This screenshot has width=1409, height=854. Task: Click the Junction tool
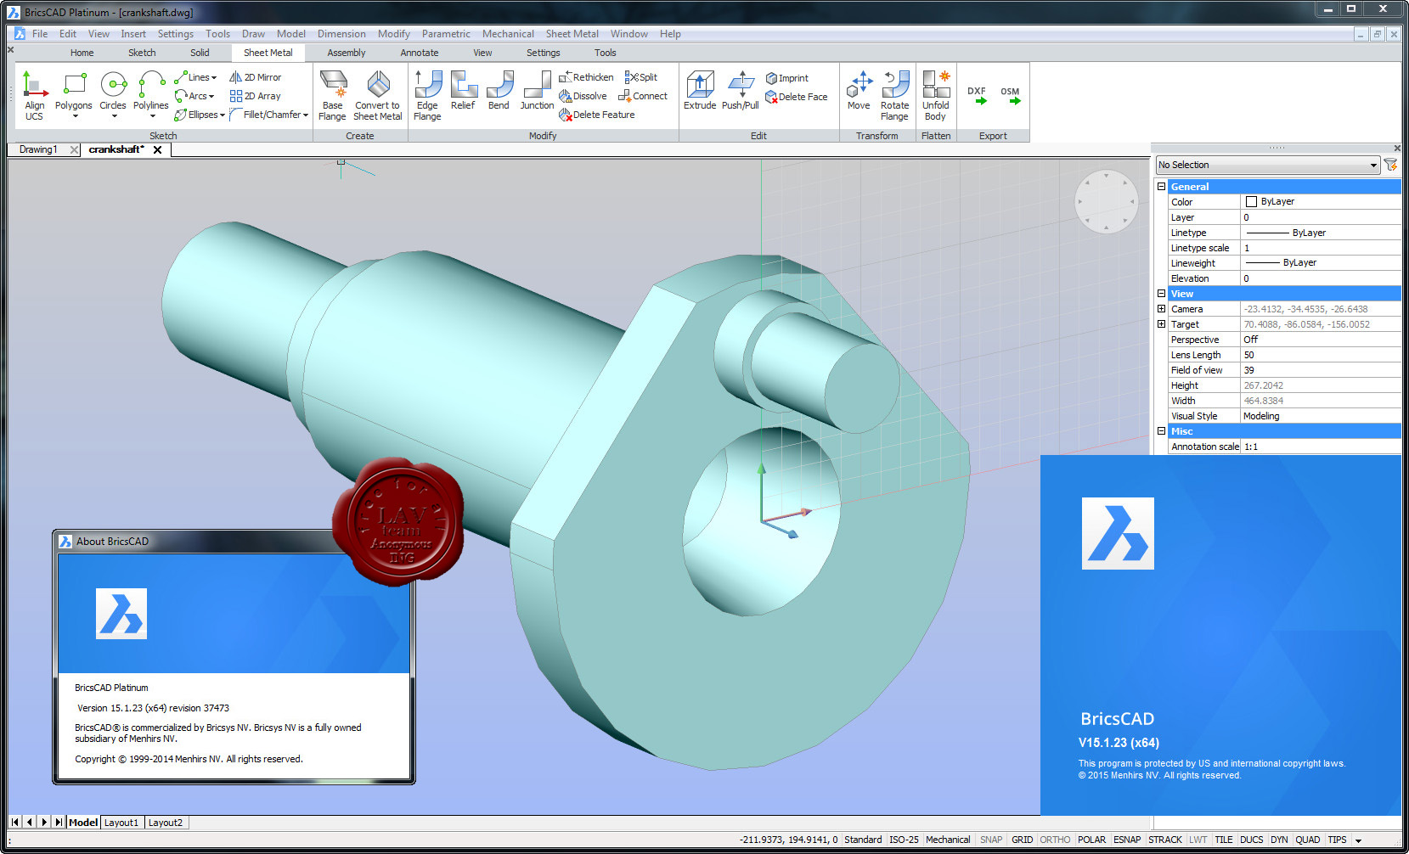click(x=537, y=90)
